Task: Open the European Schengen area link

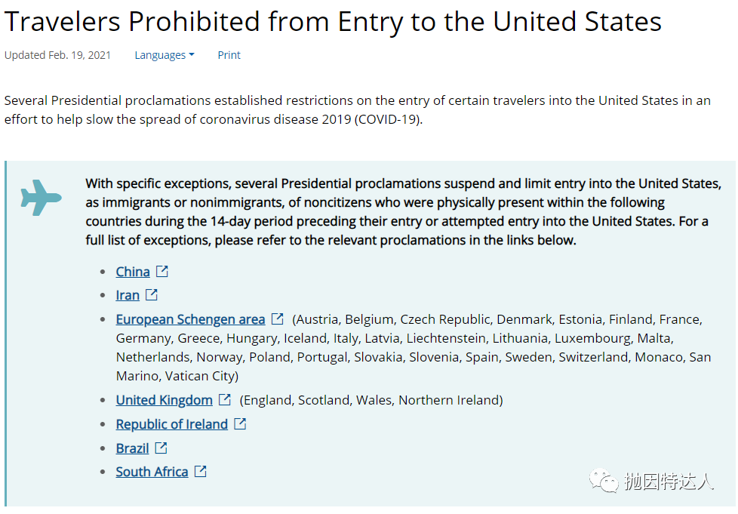Action: tap(190, 319)
